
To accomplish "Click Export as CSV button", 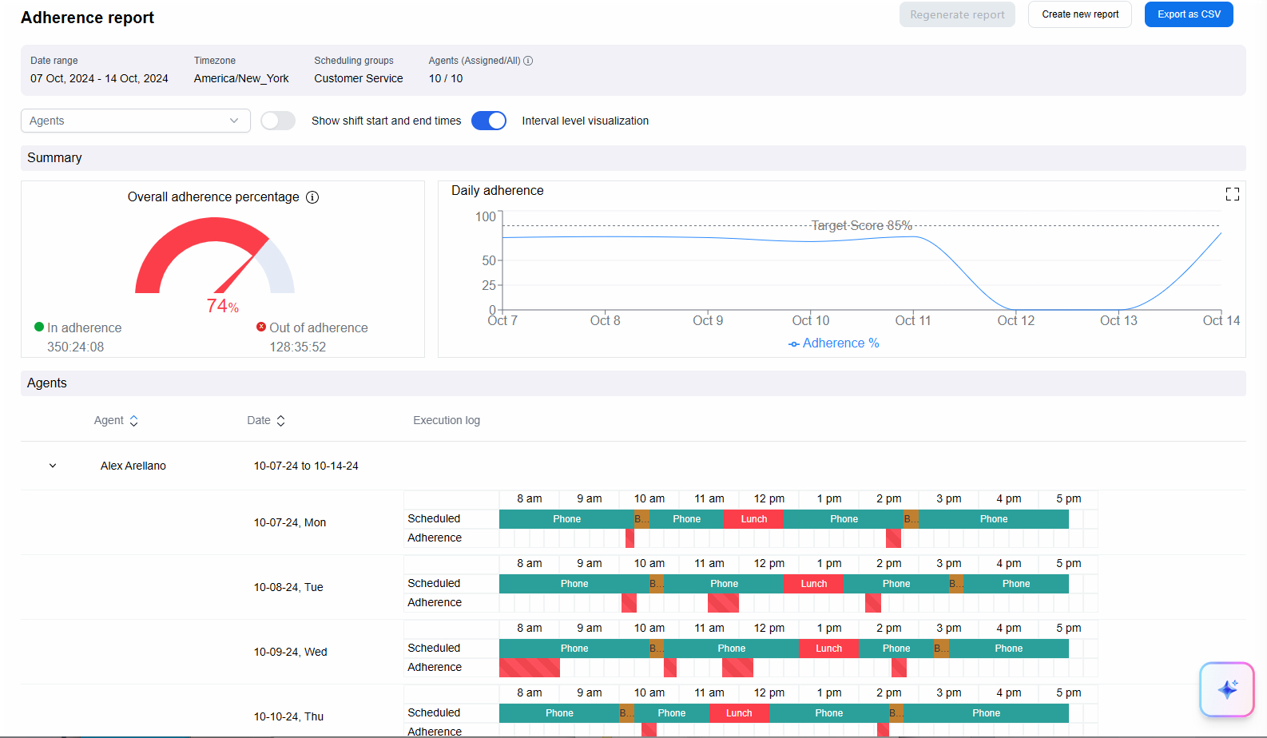I will point(1188,14).
